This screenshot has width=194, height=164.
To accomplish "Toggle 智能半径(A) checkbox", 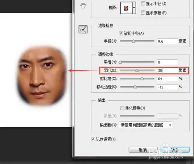I will [121, 33].
